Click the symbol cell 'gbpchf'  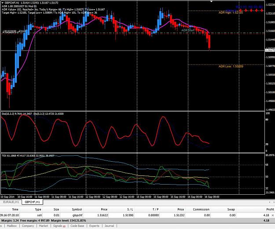[x=77, y=215]
